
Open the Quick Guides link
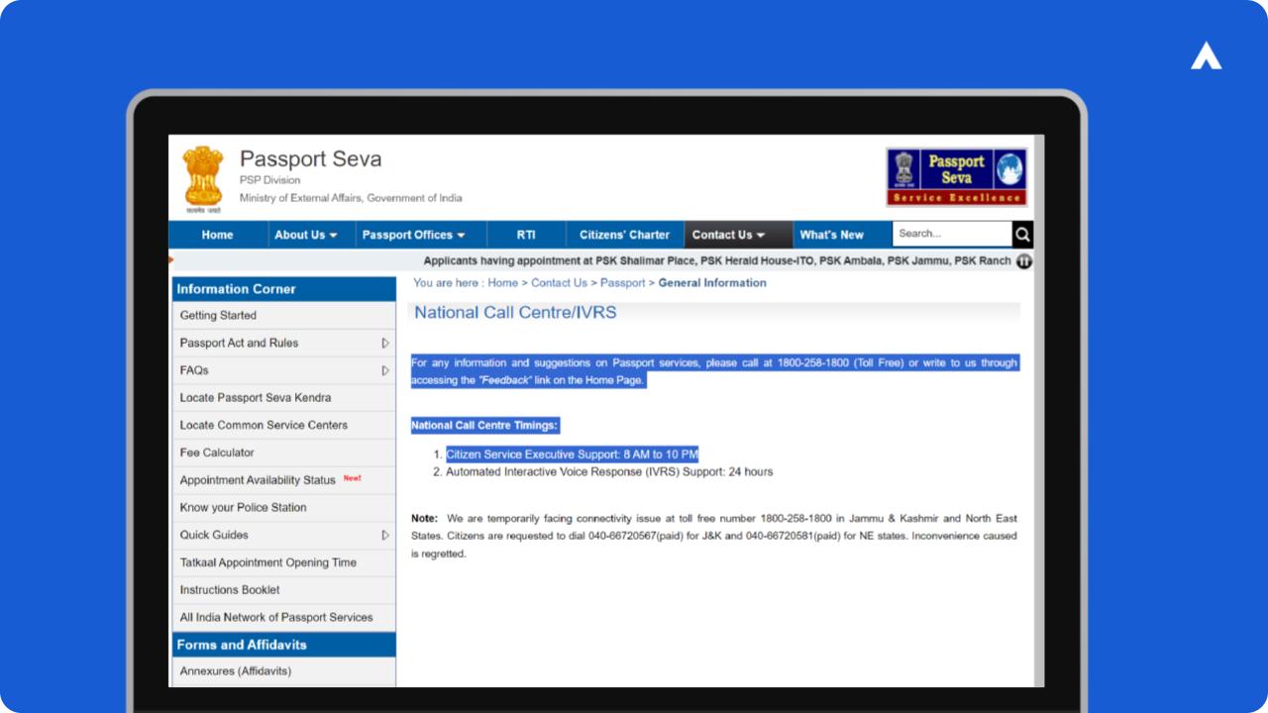pos(214,535)
